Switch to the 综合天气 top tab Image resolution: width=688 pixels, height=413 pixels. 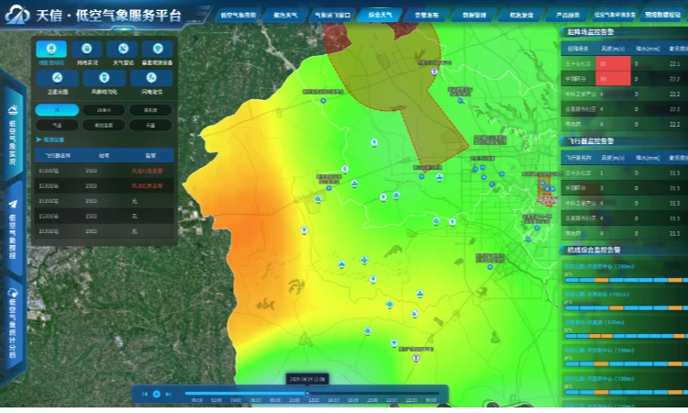coord(380,16)
